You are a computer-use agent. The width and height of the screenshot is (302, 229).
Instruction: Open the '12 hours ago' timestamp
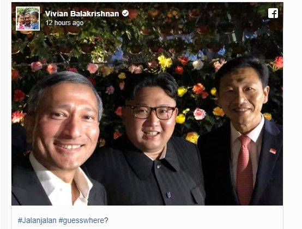point(64,23)
